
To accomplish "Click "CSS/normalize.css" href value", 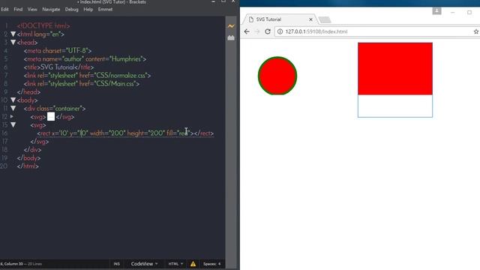I will click(x=121, y=76).
